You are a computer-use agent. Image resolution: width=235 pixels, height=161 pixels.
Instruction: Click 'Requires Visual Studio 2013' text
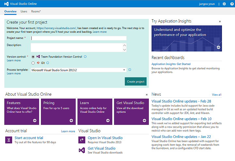coord(104,142)
